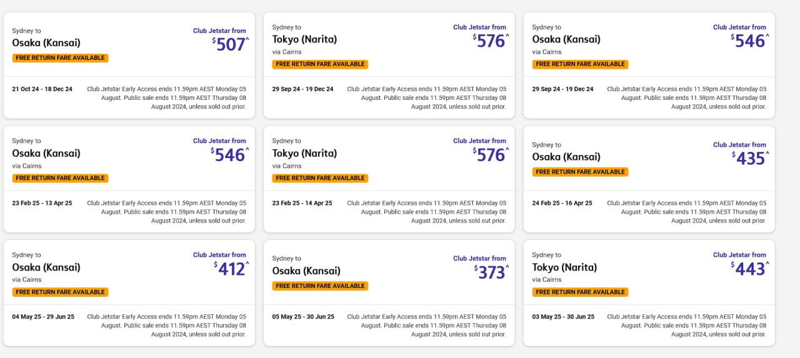
Task: Click Osaka (Kansai) title on the $412 card
Action: 46,267
